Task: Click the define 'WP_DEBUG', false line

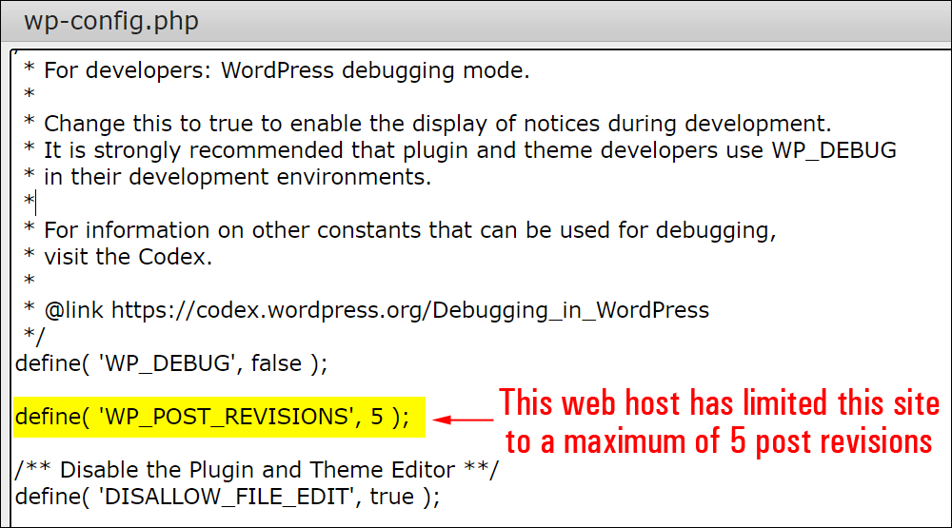Action: coord(171,363)
